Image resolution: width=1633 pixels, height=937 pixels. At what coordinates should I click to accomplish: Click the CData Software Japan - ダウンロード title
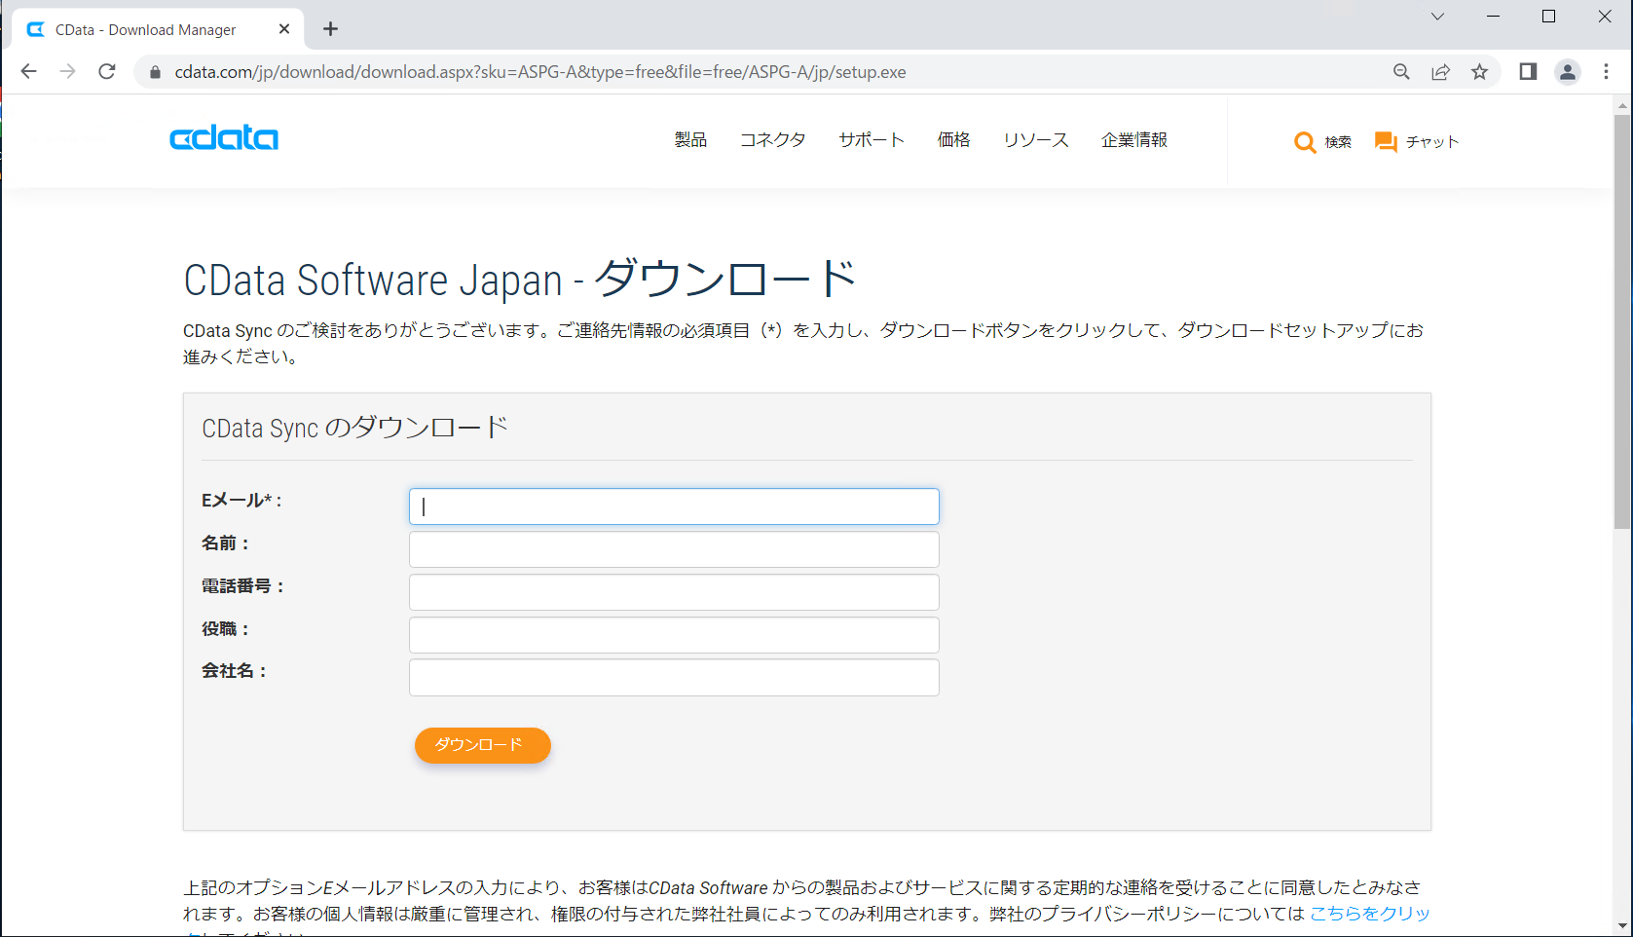coord(520,280)
